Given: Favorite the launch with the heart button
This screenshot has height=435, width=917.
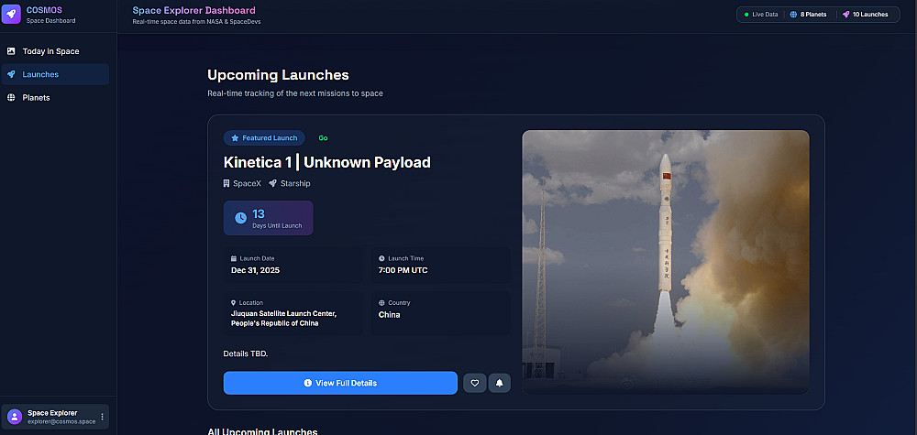Looking at the screenshot, I should point(475,383).
